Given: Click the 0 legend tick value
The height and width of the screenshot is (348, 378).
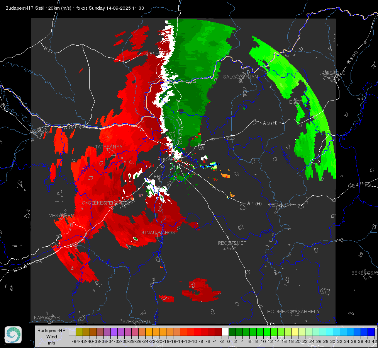Looking at the screenshot, I should 229,341.
